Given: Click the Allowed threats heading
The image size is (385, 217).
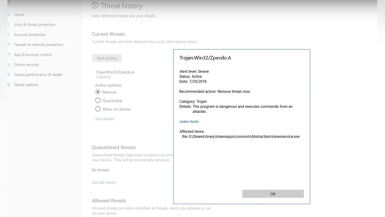Looking at the screenshot, I should (109, 201).
